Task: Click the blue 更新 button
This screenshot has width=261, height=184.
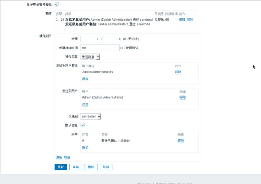Action: [61, 167]
